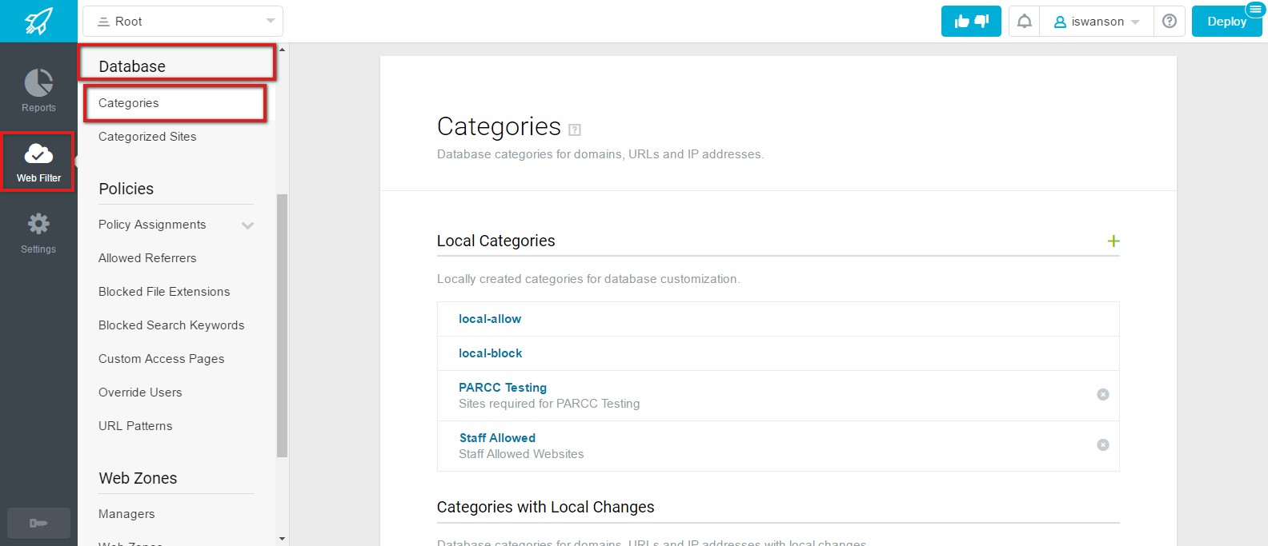The height and width of the screenshot is (546, 1268).
Task: Open the Staff Allowed category
Action: click(497, 438)
